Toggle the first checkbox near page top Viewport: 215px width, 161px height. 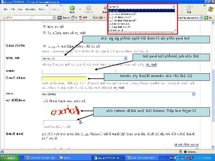click(44, 27)
